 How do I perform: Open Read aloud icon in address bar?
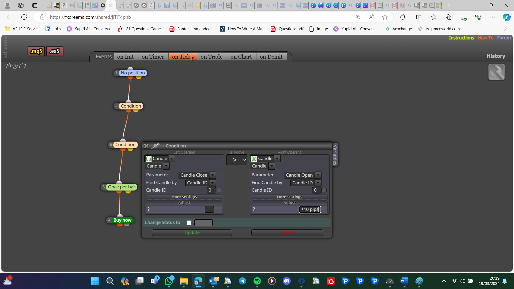(x=371, y=17)
